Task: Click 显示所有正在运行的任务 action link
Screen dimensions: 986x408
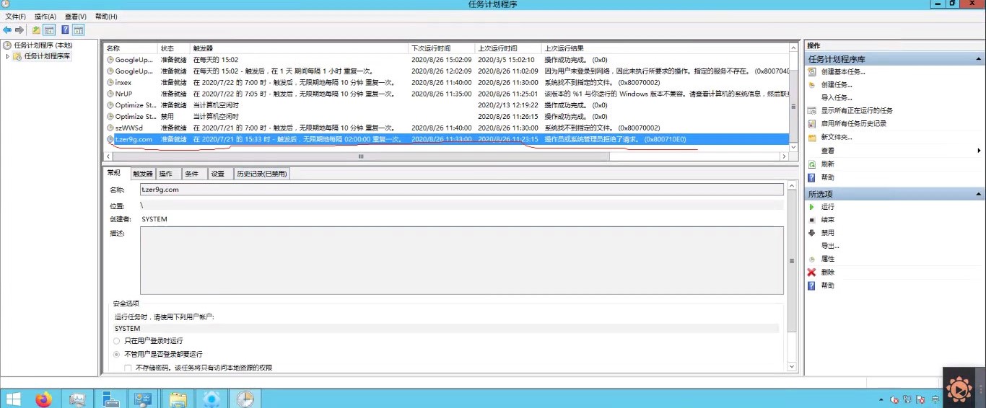Action: coord(857,110)
